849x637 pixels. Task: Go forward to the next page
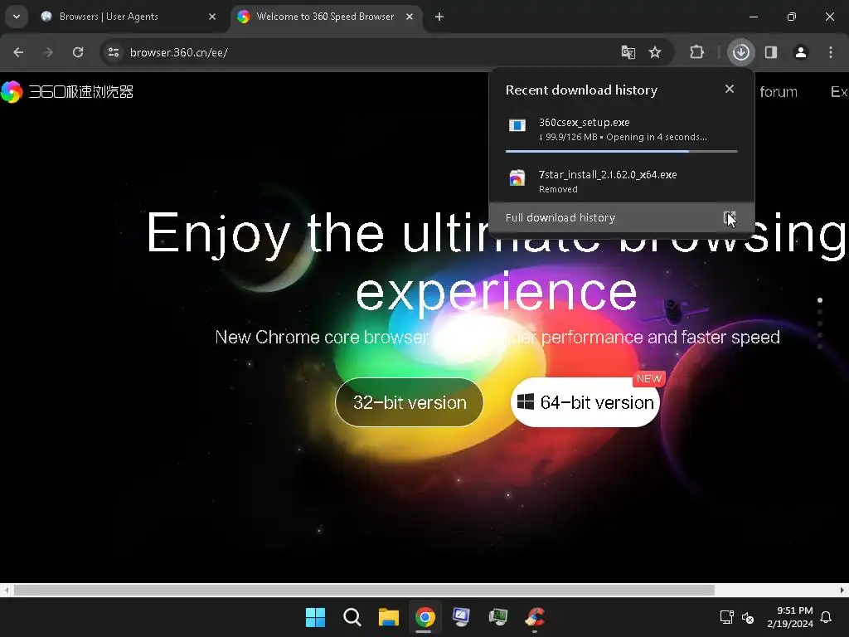(x=48, y=52)
